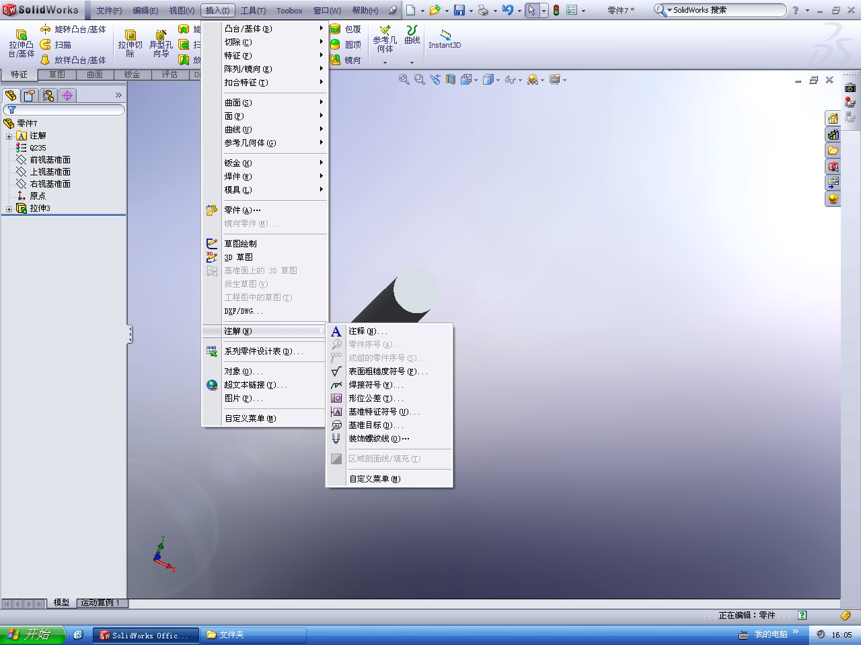
Task: Open SolidWorks Resources home pane icon
Action: pos(833,119)
